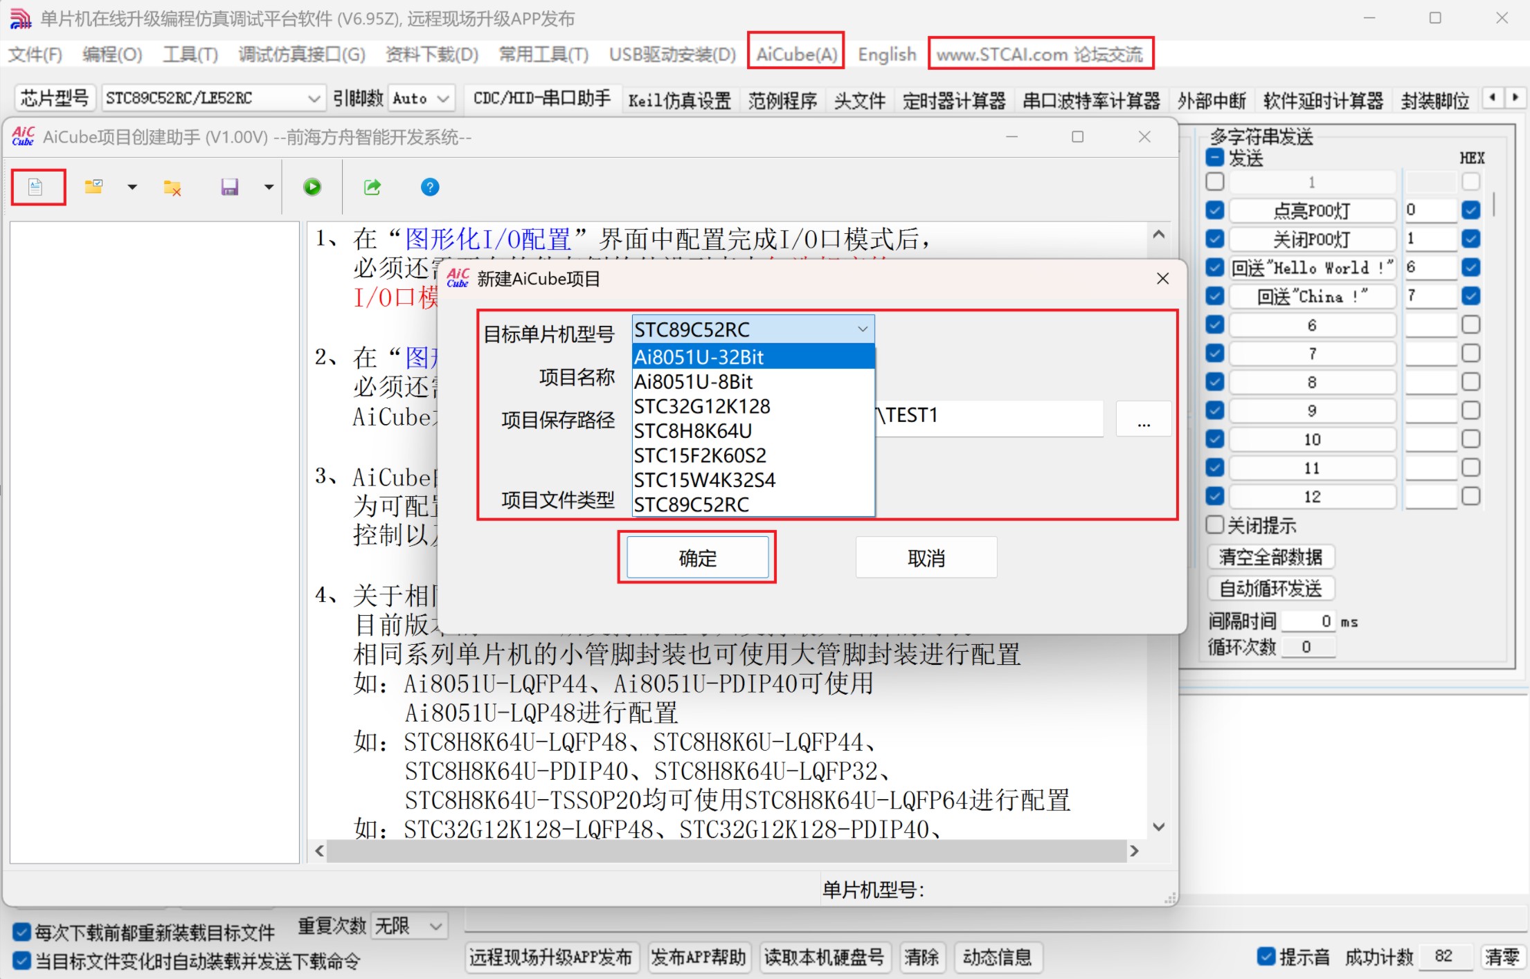Open help with the blue question icon
This screenshot has width=1530, height=979.
click(430, 187)
